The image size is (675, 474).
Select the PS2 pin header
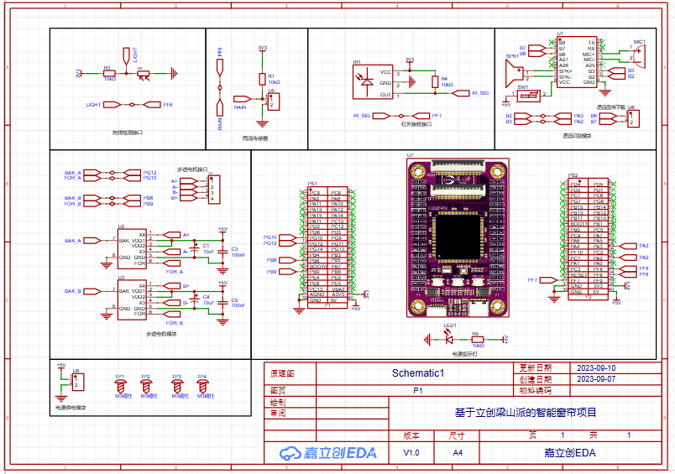pos(588,239)
